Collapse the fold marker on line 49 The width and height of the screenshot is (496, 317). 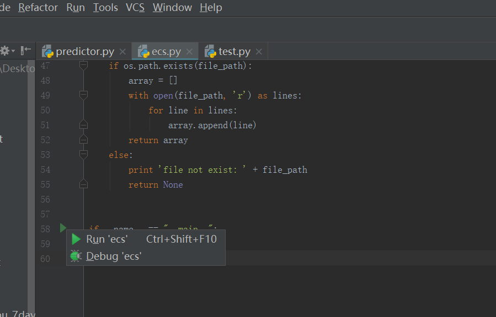click(x=83, y=95)
